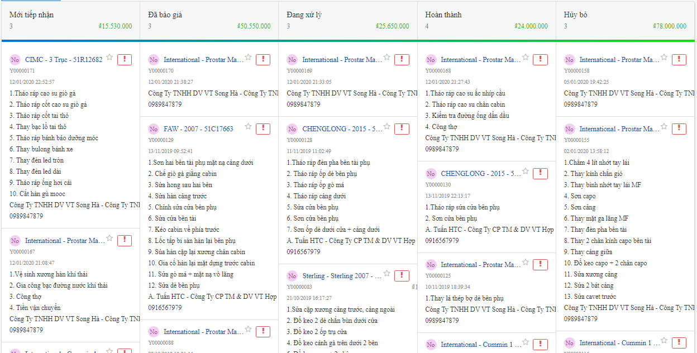Click the card ID 'Y00000083'
697x353 pixels.
pyautogui.click(x=300, y=287)
